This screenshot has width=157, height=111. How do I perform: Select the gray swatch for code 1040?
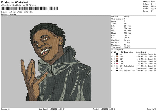coord(117,68)
